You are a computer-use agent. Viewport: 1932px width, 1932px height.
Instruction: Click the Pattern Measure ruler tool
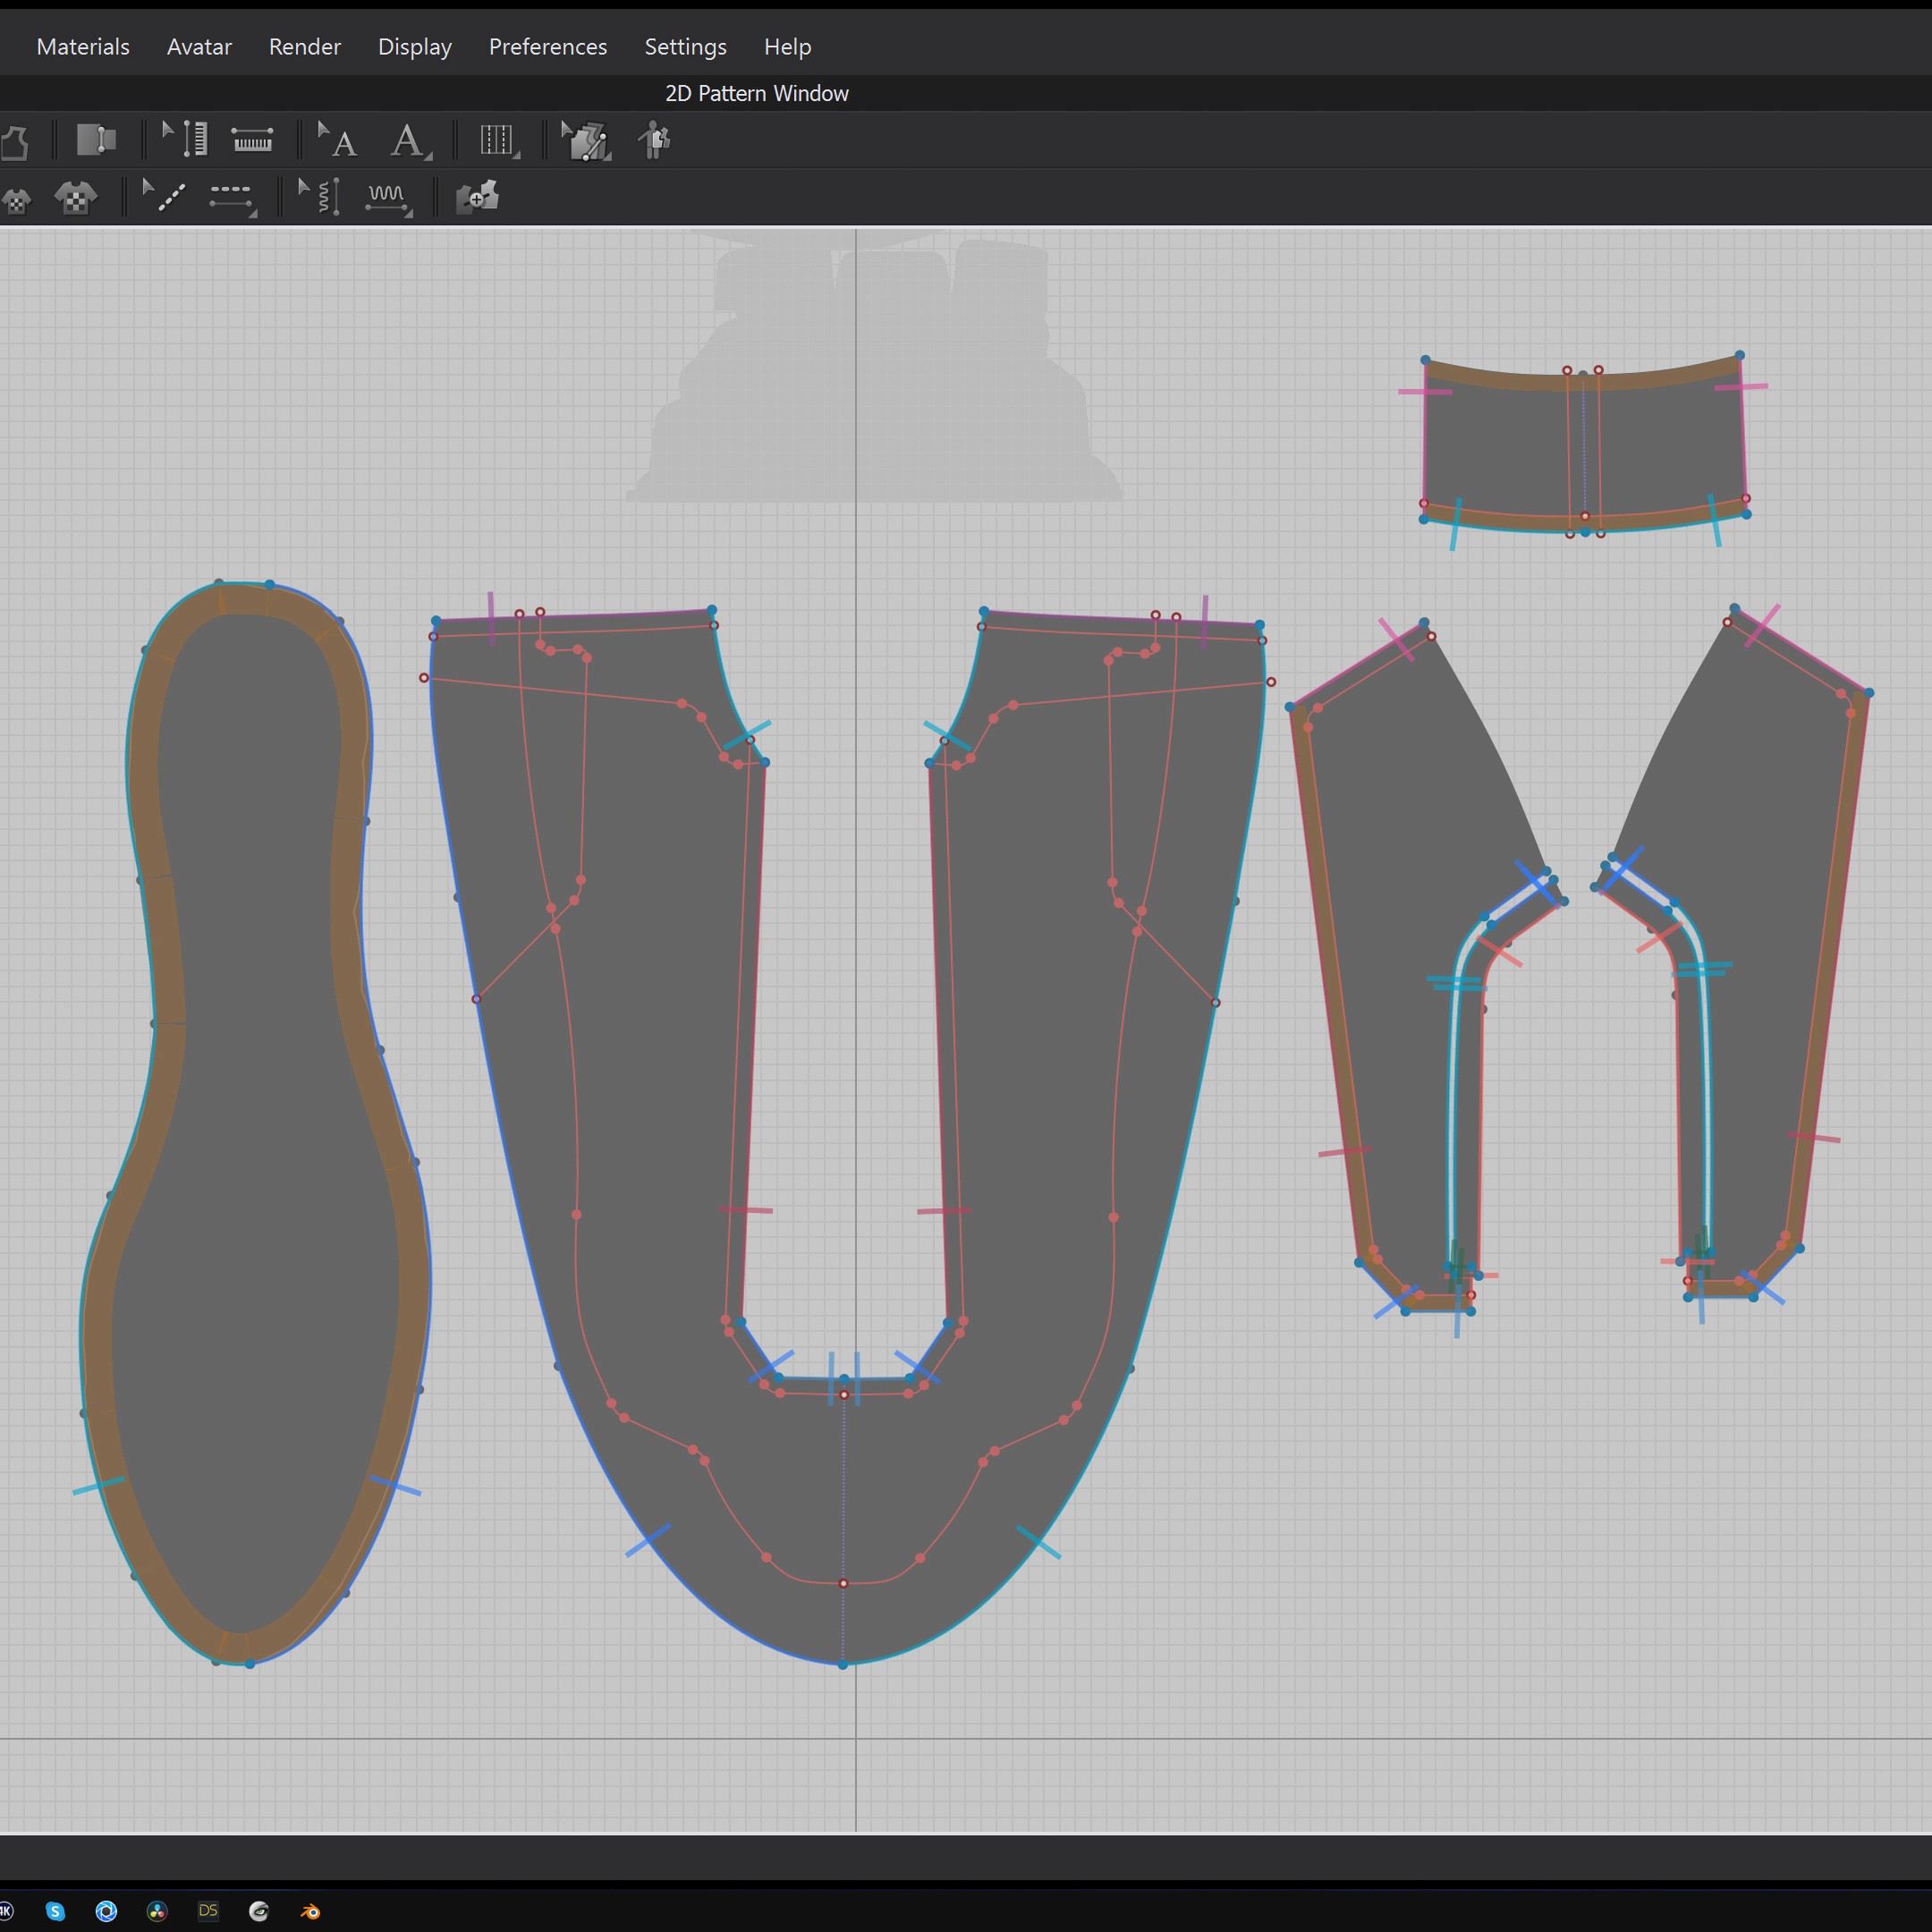252,140
